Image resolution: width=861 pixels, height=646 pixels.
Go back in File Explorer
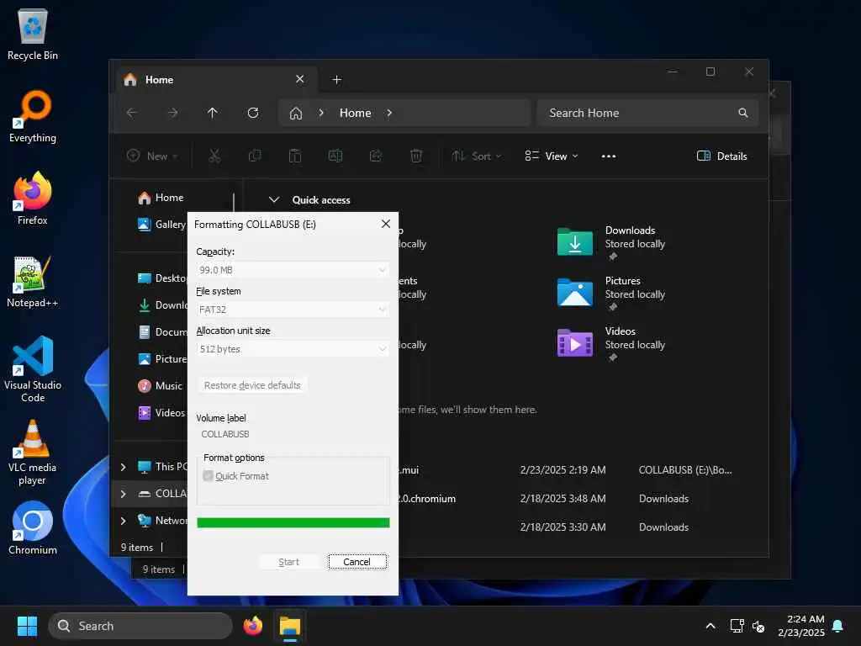coord(132,113)
